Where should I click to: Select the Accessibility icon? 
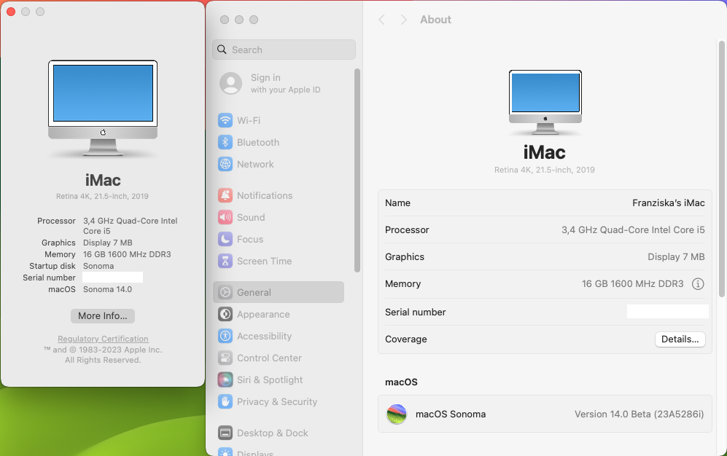(x=225, y=336)
